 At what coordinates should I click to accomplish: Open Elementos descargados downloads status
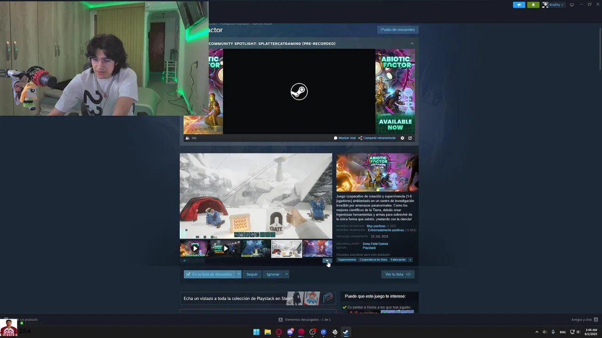[304, 320]
